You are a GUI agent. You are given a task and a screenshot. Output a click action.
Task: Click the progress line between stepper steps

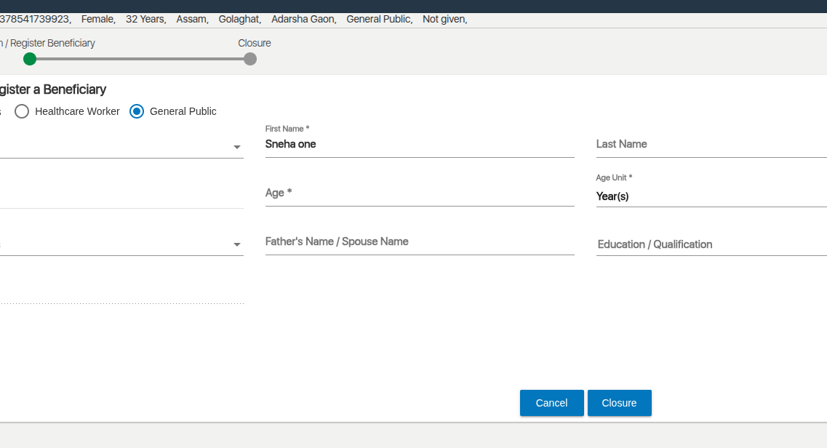coord(140,59)
